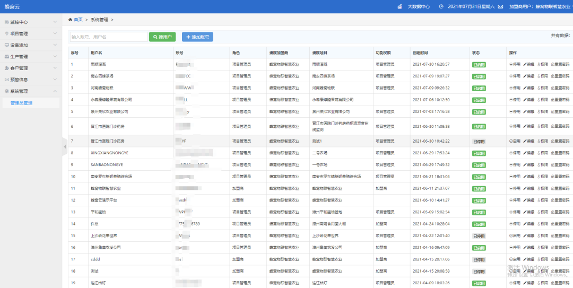
Task: Click the 输入账号、用户名 search field
Action: (x=109, y=37)
